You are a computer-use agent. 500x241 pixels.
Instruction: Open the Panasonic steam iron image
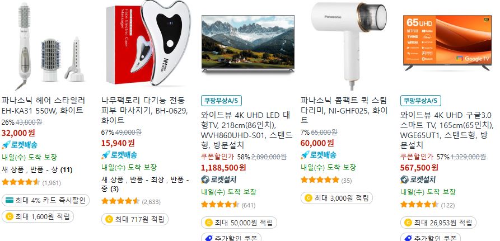[x=348, y=45]
